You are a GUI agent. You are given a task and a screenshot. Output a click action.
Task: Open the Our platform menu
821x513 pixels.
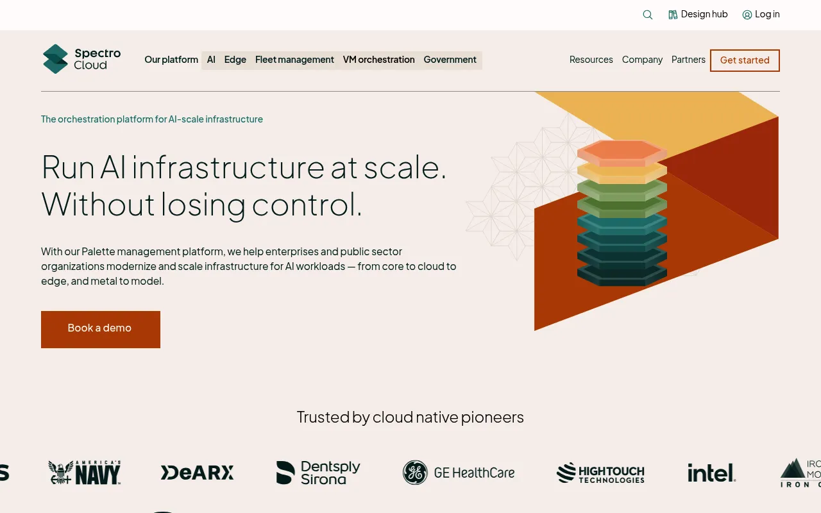coord(171,60)
